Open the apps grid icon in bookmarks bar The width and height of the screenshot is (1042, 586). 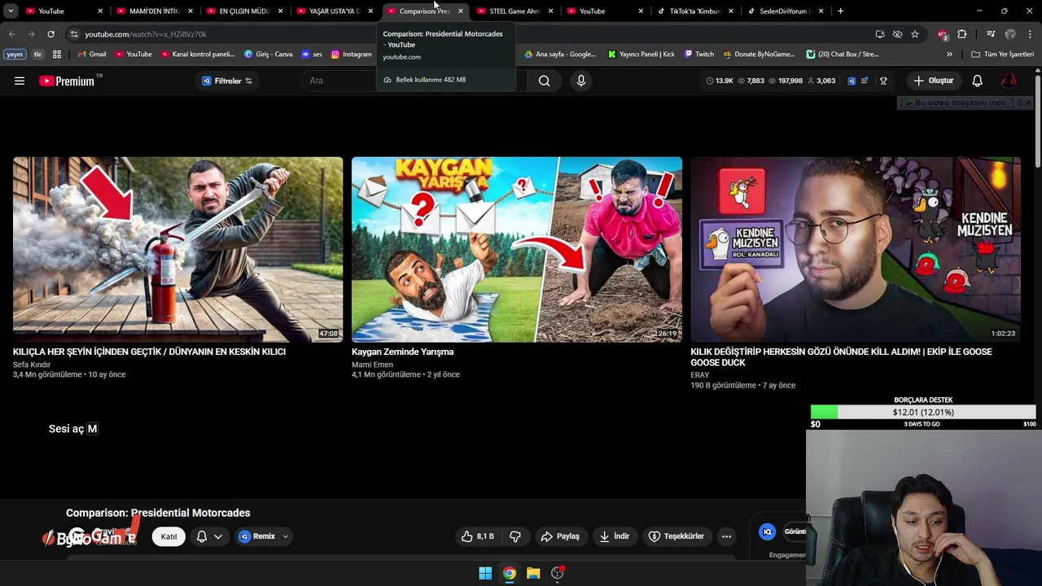tap(57, 55)
